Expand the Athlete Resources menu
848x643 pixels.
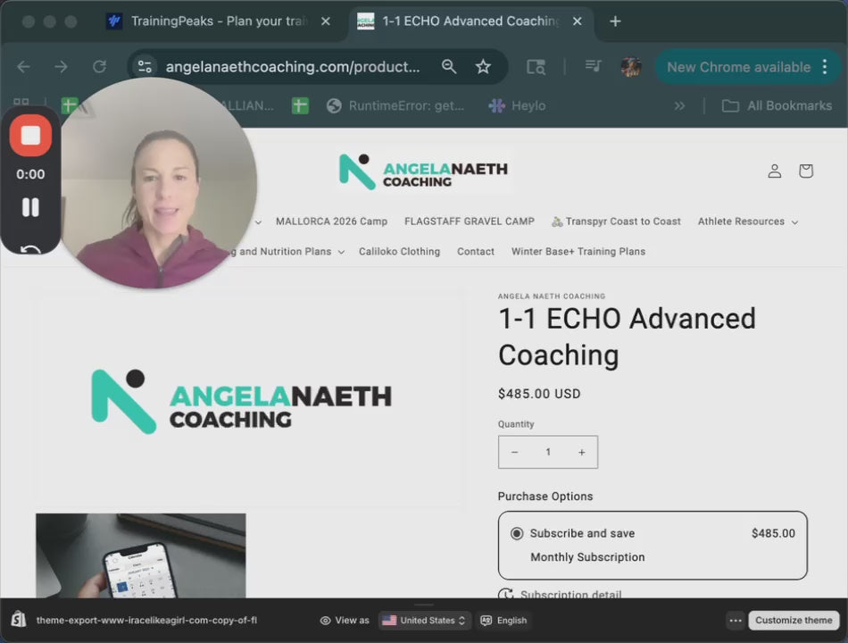[747, 221]
